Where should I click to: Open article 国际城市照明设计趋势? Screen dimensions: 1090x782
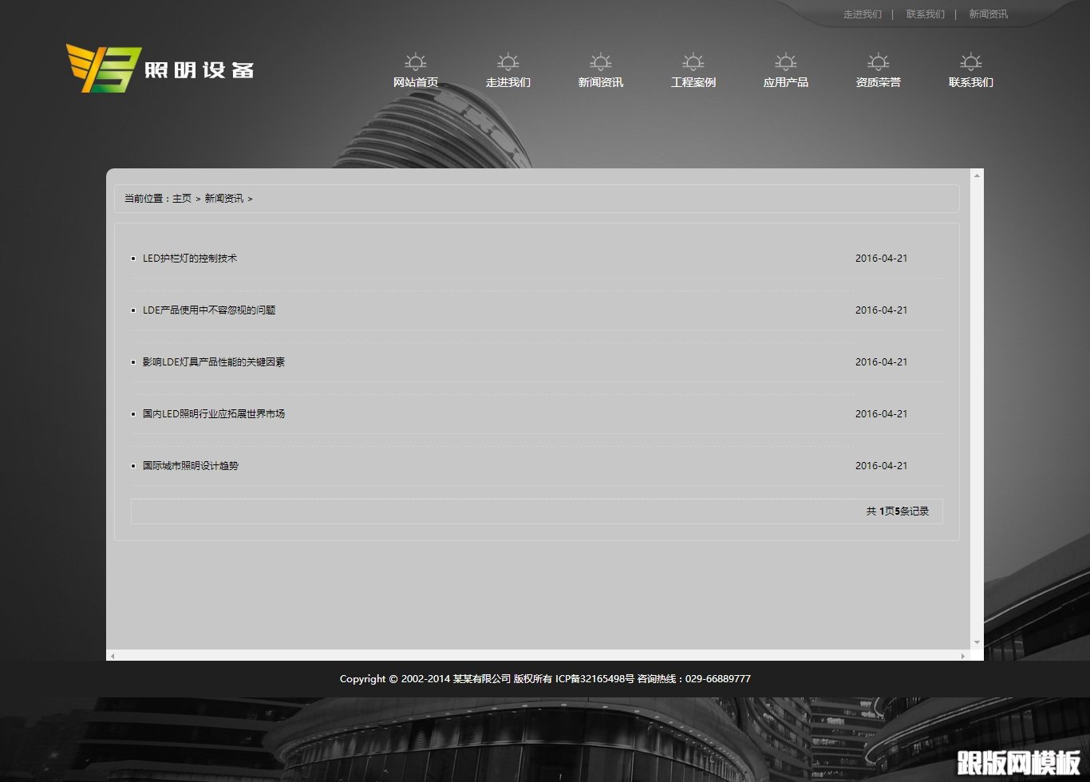pyautogui.click(x=191, y=466)
